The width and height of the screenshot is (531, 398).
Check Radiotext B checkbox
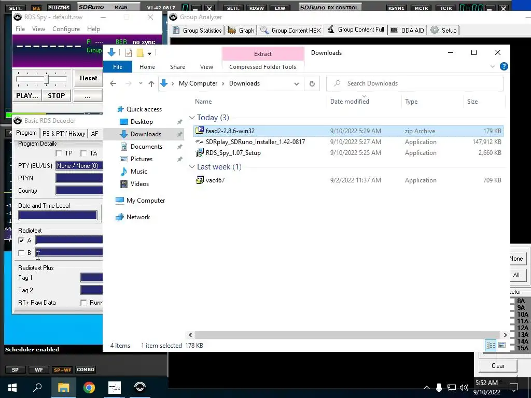(21, 253)
